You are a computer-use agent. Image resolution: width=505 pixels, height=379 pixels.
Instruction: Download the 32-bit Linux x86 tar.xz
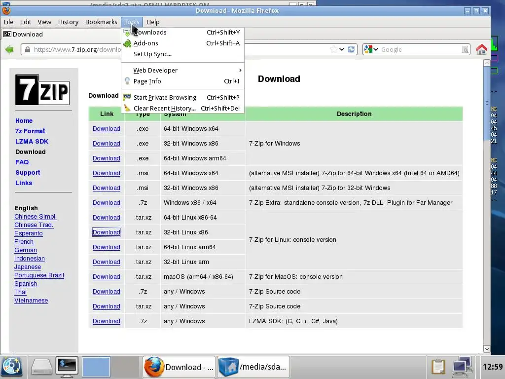[x=107, y=232]
